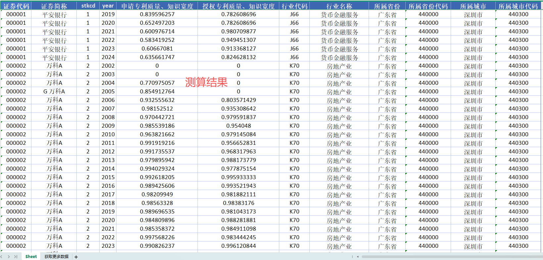Select the cell with value 0.988281881
This screenshot has height=260, width=543.
coord(239,220)
